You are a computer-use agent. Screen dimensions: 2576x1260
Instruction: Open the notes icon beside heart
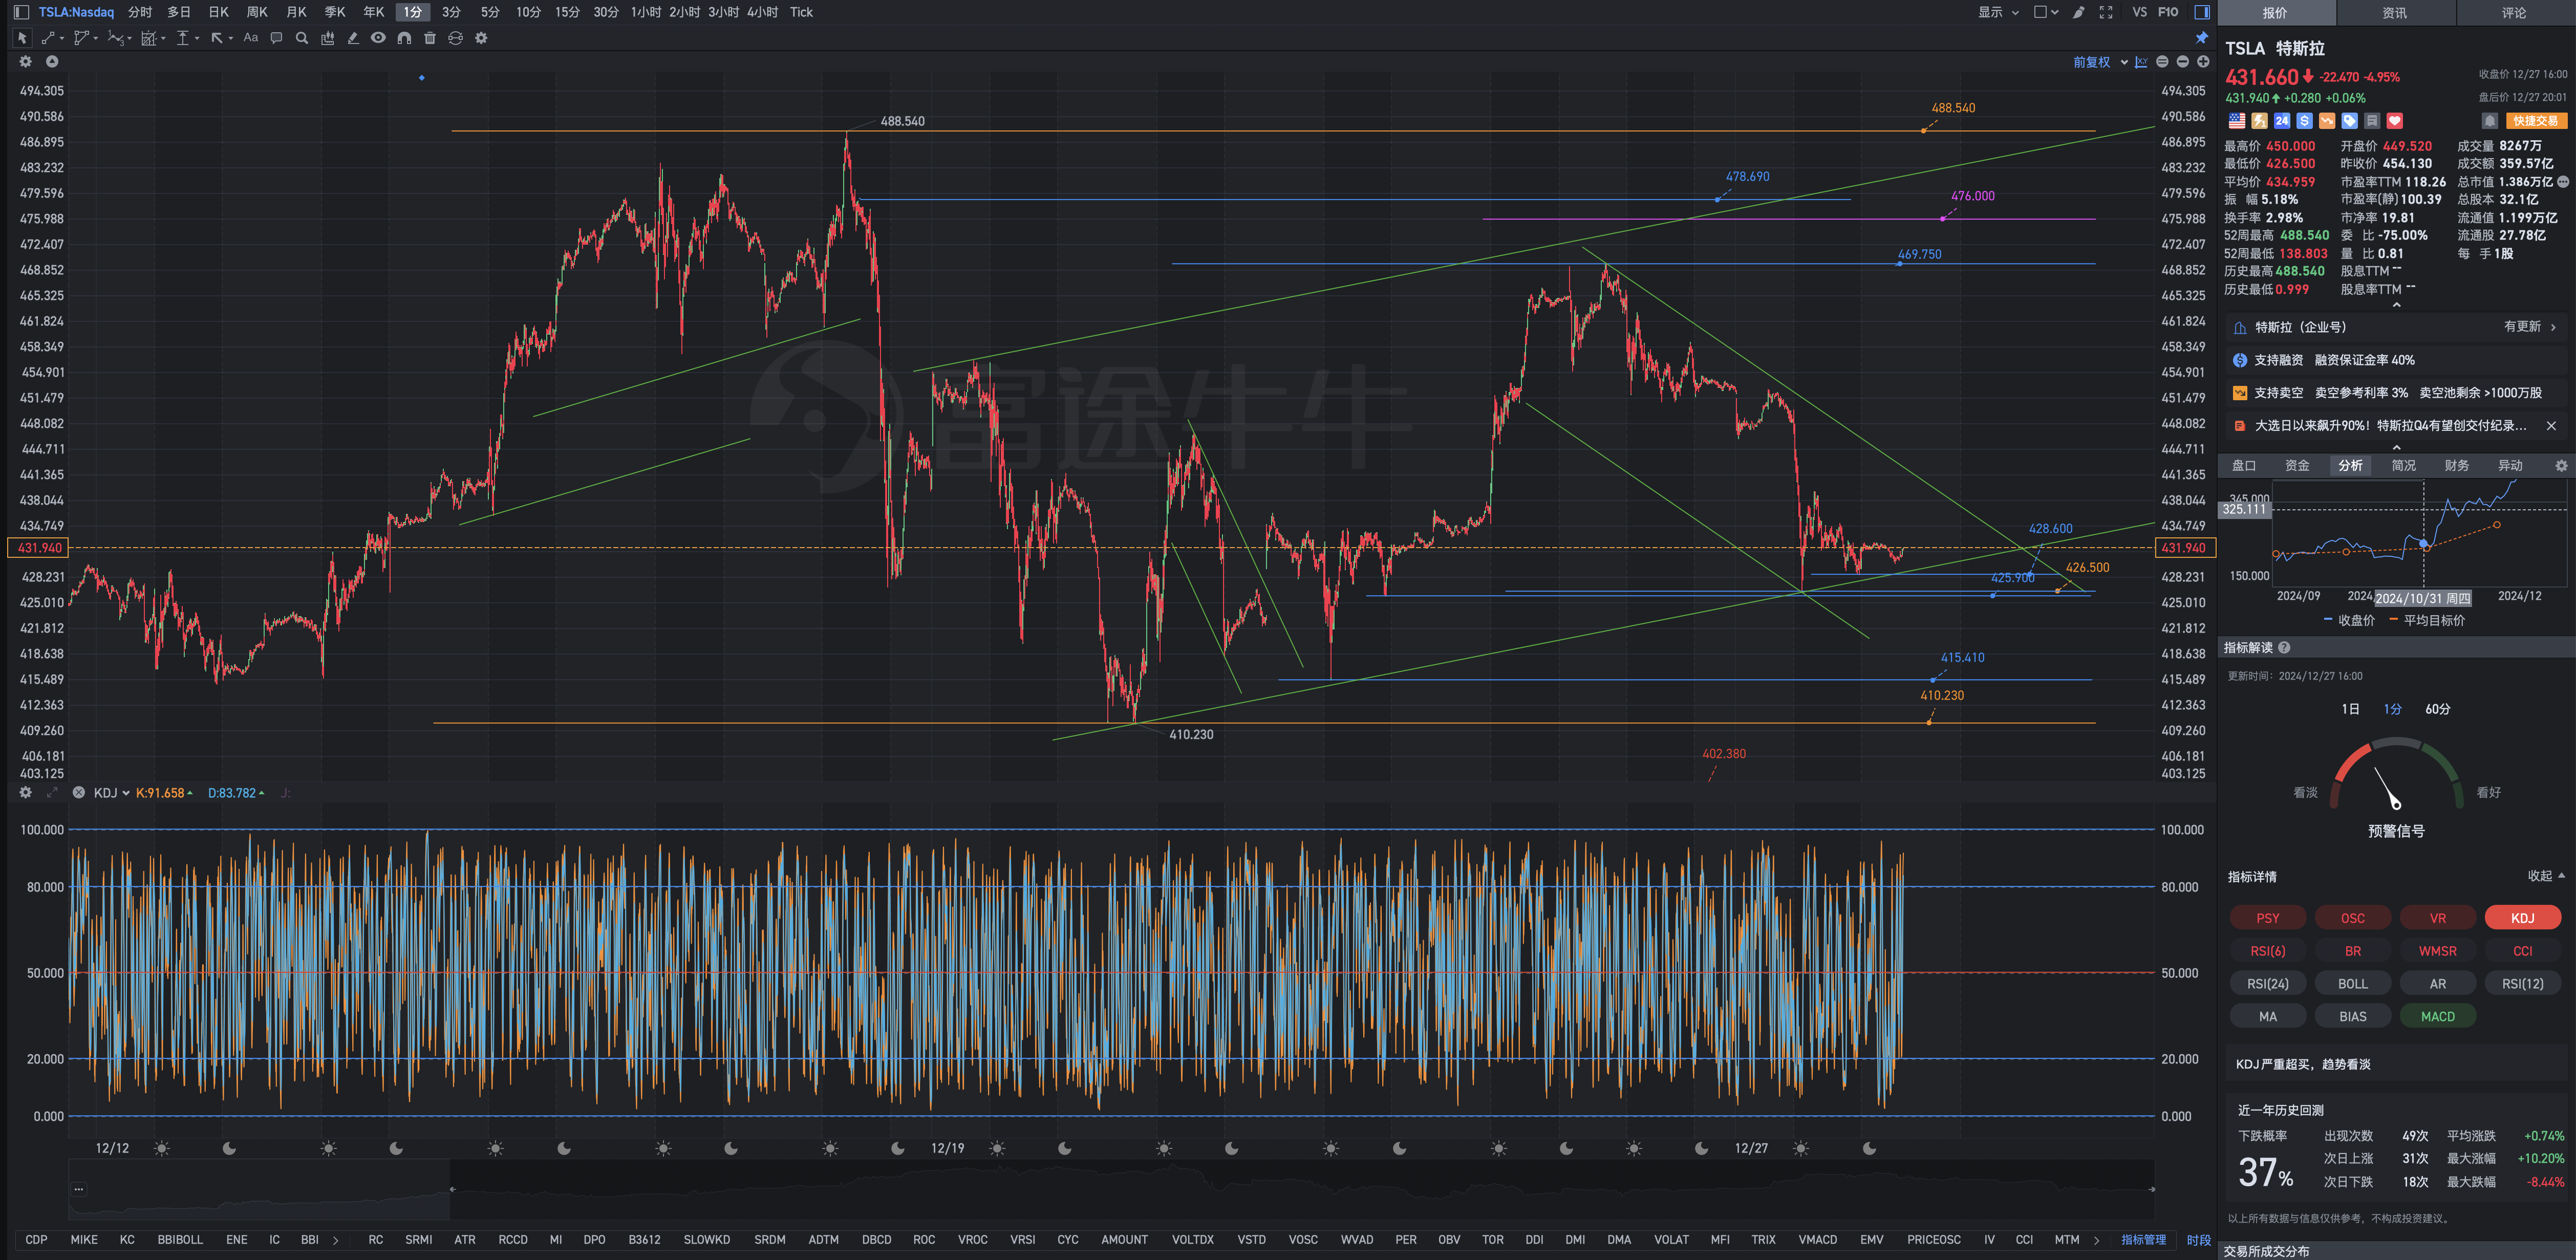(2372, 121)
